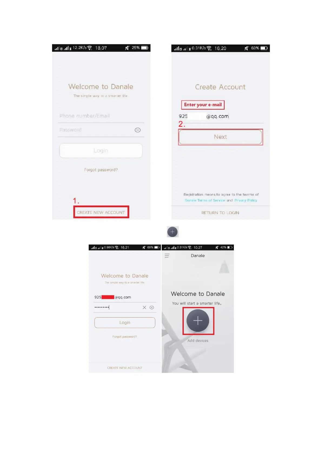Click the empty Password field
The image size is (322, 455).
[x=101, y=130]
